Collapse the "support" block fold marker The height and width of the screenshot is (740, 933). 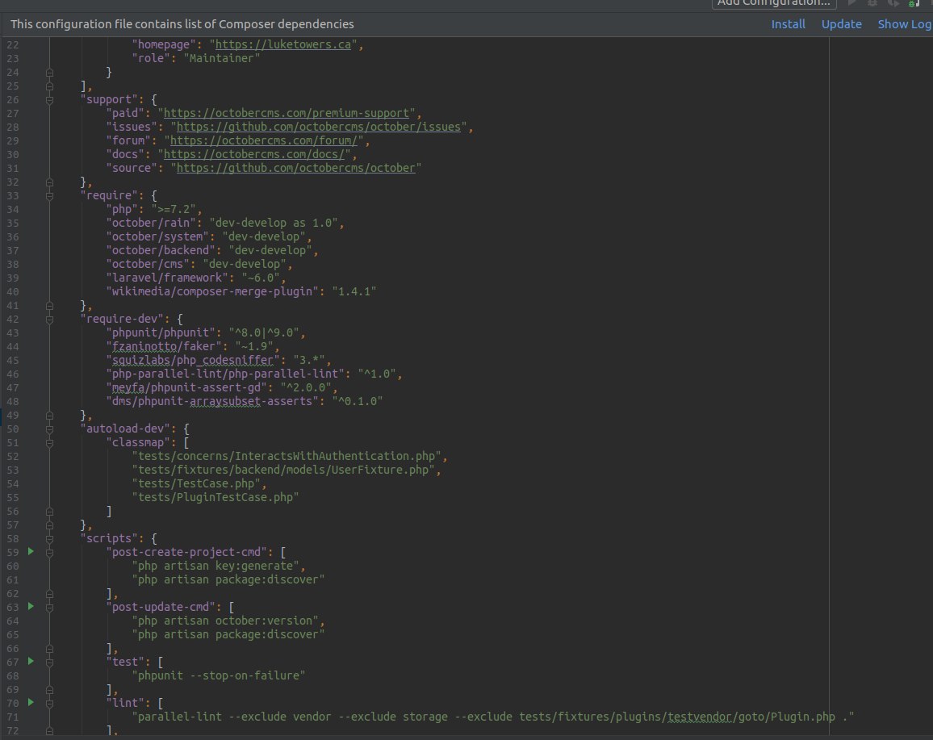tap(49, 100)
